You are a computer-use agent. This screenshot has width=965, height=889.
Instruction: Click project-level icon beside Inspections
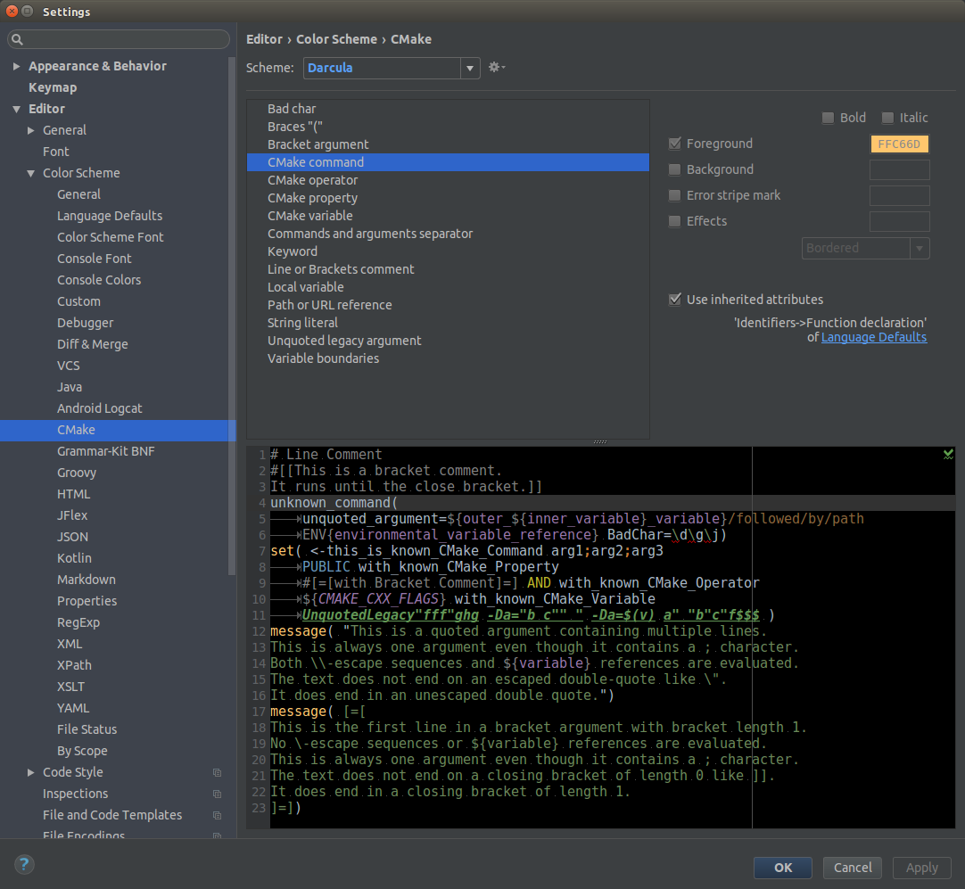coord(218,794)
